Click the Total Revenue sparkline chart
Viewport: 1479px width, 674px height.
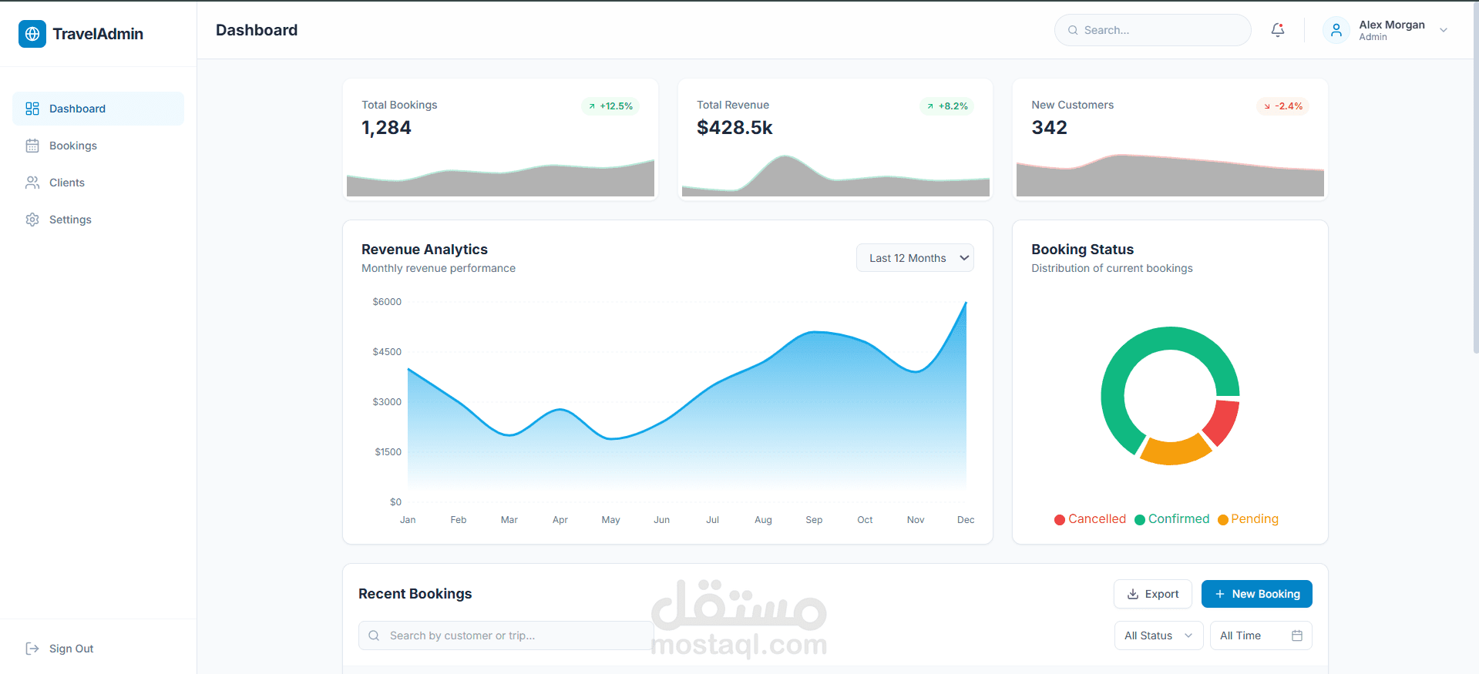tap(835, 177)
